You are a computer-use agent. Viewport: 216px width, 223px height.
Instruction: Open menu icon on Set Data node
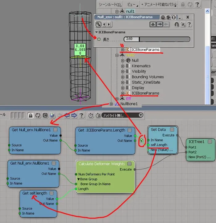[172, 129]
